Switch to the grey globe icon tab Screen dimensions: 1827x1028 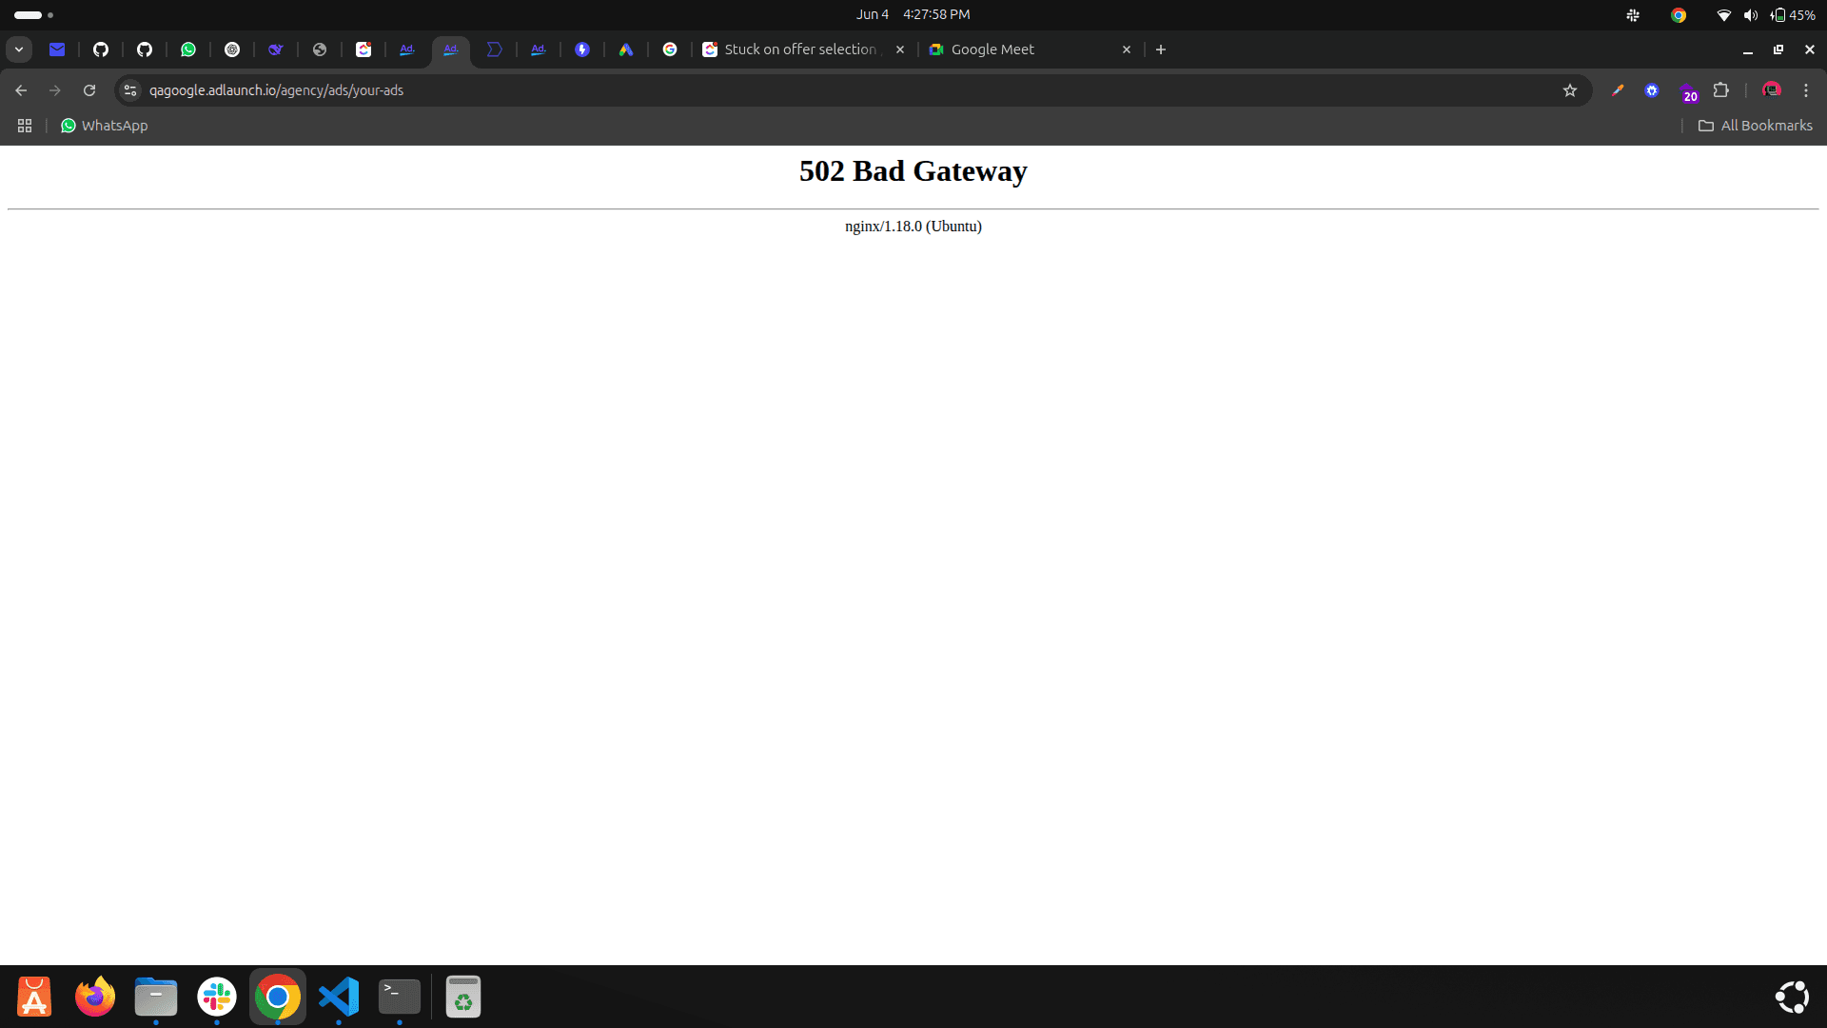point(320,49)
